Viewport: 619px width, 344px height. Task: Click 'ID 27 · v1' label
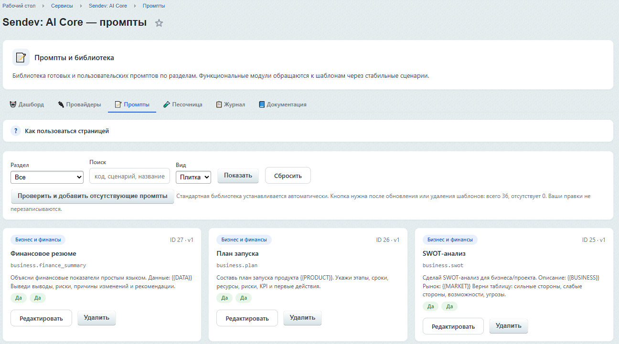pyautogui.click(x=181, y=240)
